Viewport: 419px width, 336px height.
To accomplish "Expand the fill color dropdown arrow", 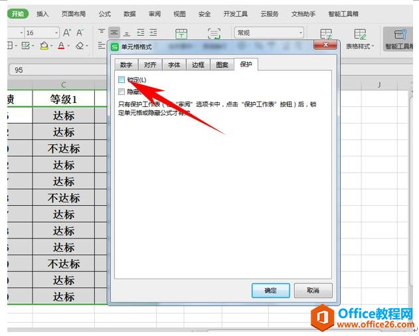I will 52,46.
